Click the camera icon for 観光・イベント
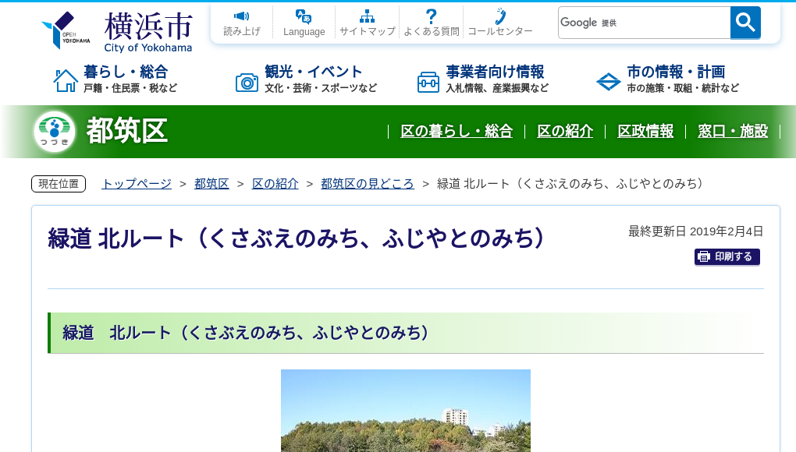The width and height of the screenshot is (796, 452). (x=247, y=81)
